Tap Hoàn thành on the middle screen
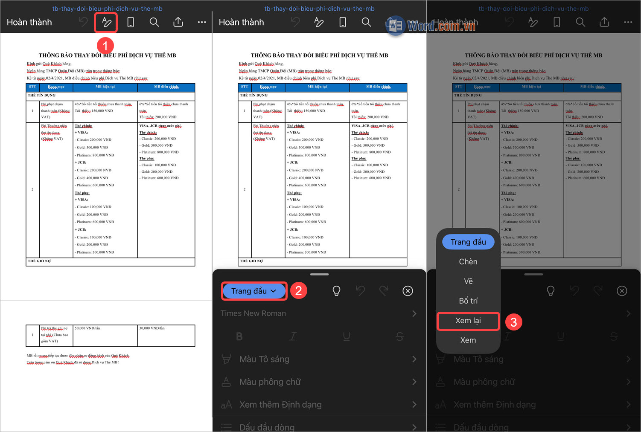This screenshot has height=432, width=641. pyautogui.click(x=242, y=22)
